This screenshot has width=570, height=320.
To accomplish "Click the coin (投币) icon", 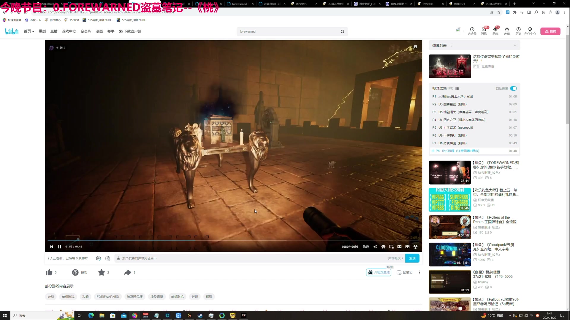I will pyautogui.click(x=75, y=272).
